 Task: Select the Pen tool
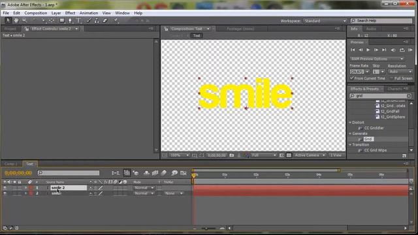(70, 20)
